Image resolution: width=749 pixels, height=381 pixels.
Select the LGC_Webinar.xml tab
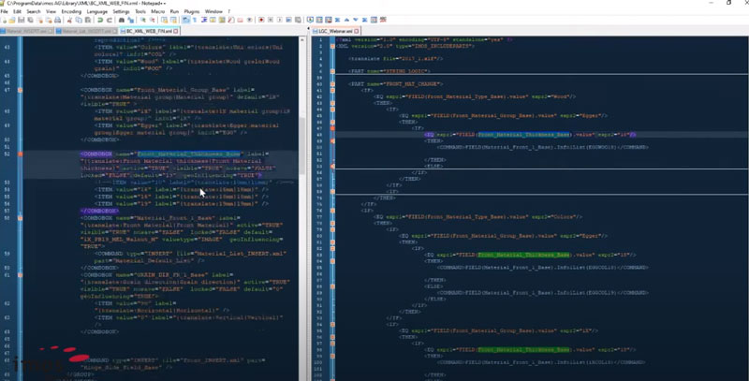(x=334, y=31)
